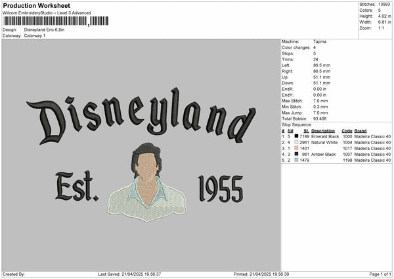This screenshot has height=279, width=394.
Task: Click the Code column header
Action: pos(347,131)
